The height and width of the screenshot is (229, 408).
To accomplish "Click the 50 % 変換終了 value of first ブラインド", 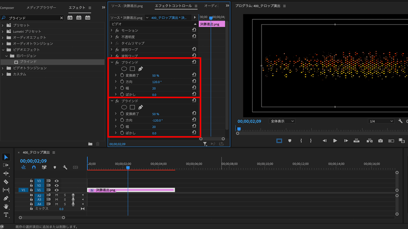I will (x=155, y=75).
